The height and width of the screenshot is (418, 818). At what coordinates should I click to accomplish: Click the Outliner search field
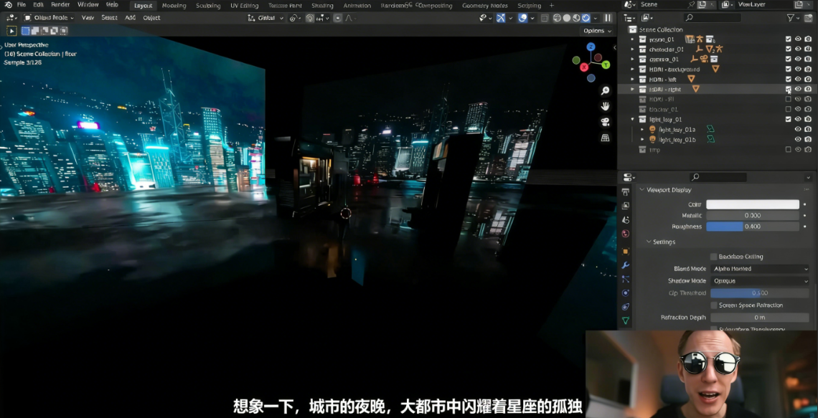[x=713, y=18]
